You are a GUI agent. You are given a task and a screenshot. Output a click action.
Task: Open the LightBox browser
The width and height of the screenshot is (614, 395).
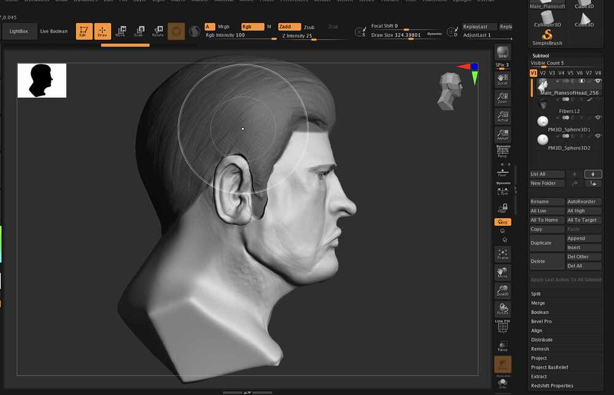[x=19, y=31]
